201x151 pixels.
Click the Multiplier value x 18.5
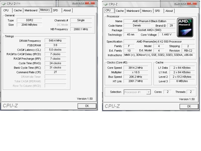(136, 72)
